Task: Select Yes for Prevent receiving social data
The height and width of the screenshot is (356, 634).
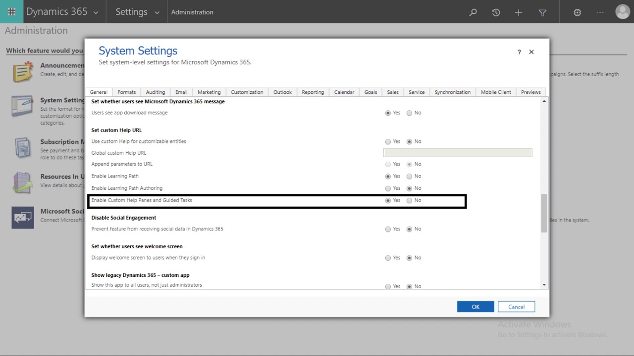Action: (388, 229)
